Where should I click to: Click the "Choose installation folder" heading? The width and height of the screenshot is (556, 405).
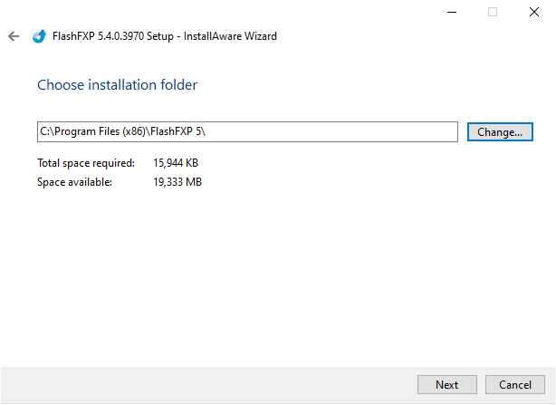coord(117,85)
